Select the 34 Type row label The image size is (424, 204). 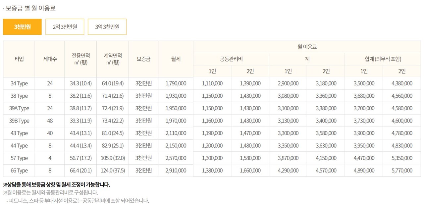[19, 83]
